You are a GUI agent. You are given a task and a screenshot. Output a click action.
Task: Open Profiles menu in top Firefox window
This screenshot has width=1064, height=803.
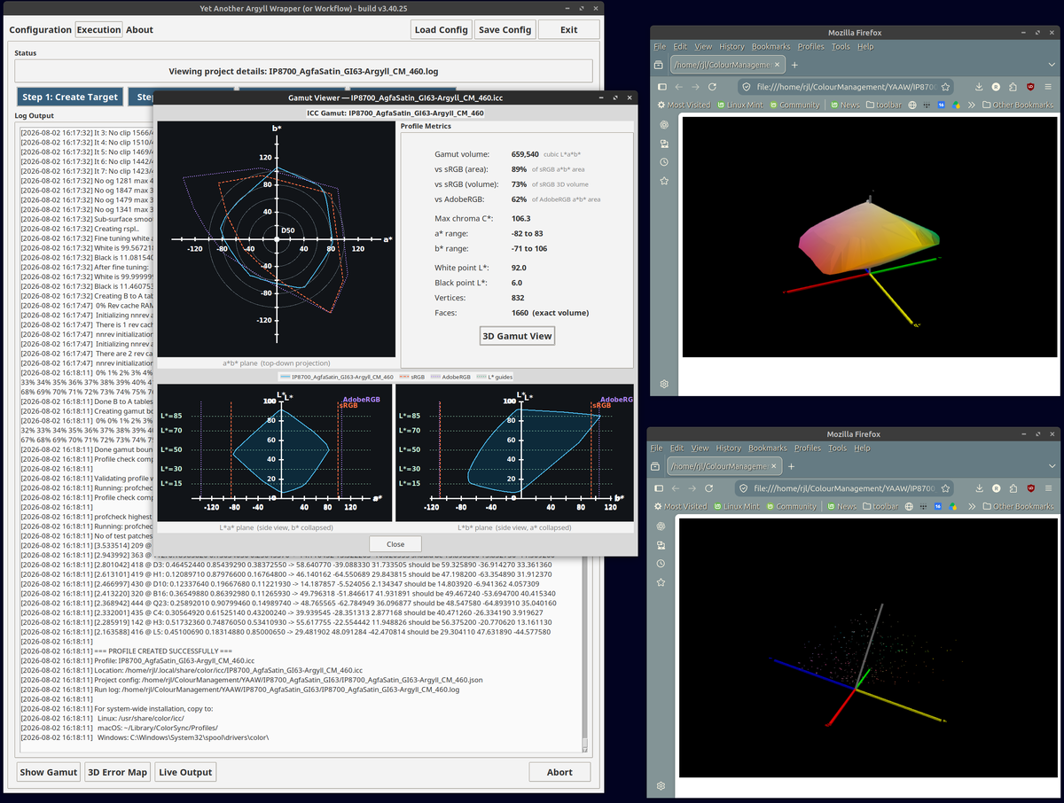pos(810,46)
